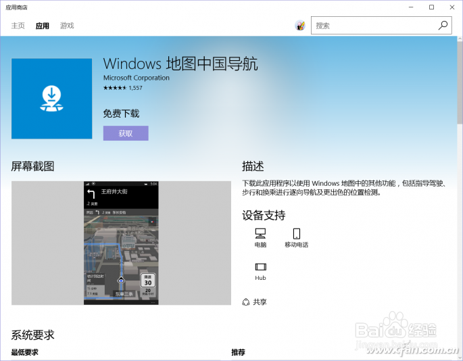Screen dimensions: 463x361
Task: Click the 系统要求 heading
Action: coord(32,335)
